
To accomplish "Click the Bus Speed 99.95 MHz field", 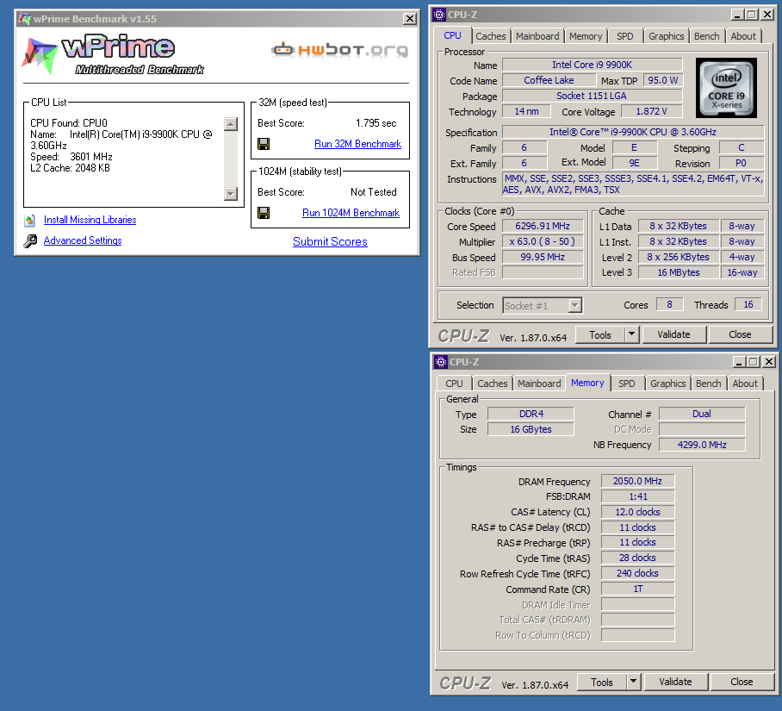I will [542, 257].
